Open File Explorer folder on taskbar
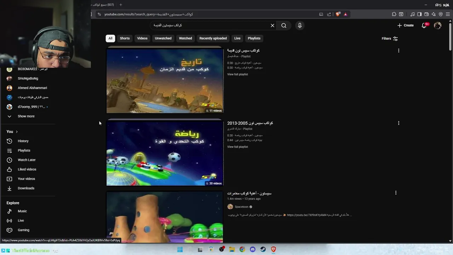This screenshot has height=255, width=453. pyautogui.click(x=232, y=249)
